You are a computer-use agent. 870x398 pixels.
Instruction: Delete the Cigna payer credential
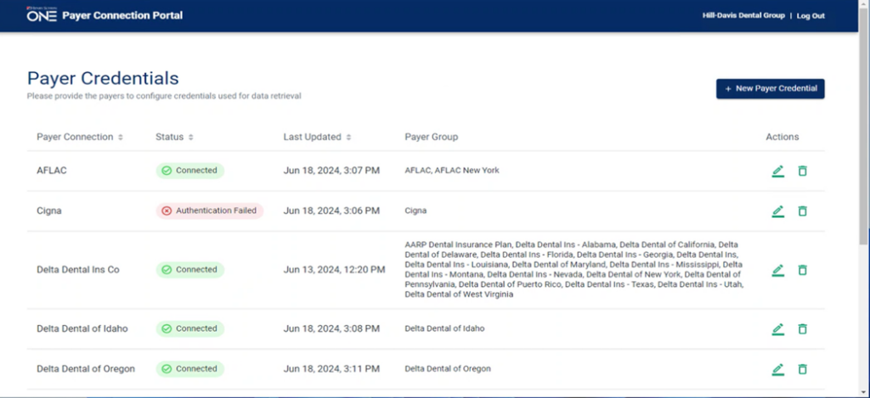[802, 211]
